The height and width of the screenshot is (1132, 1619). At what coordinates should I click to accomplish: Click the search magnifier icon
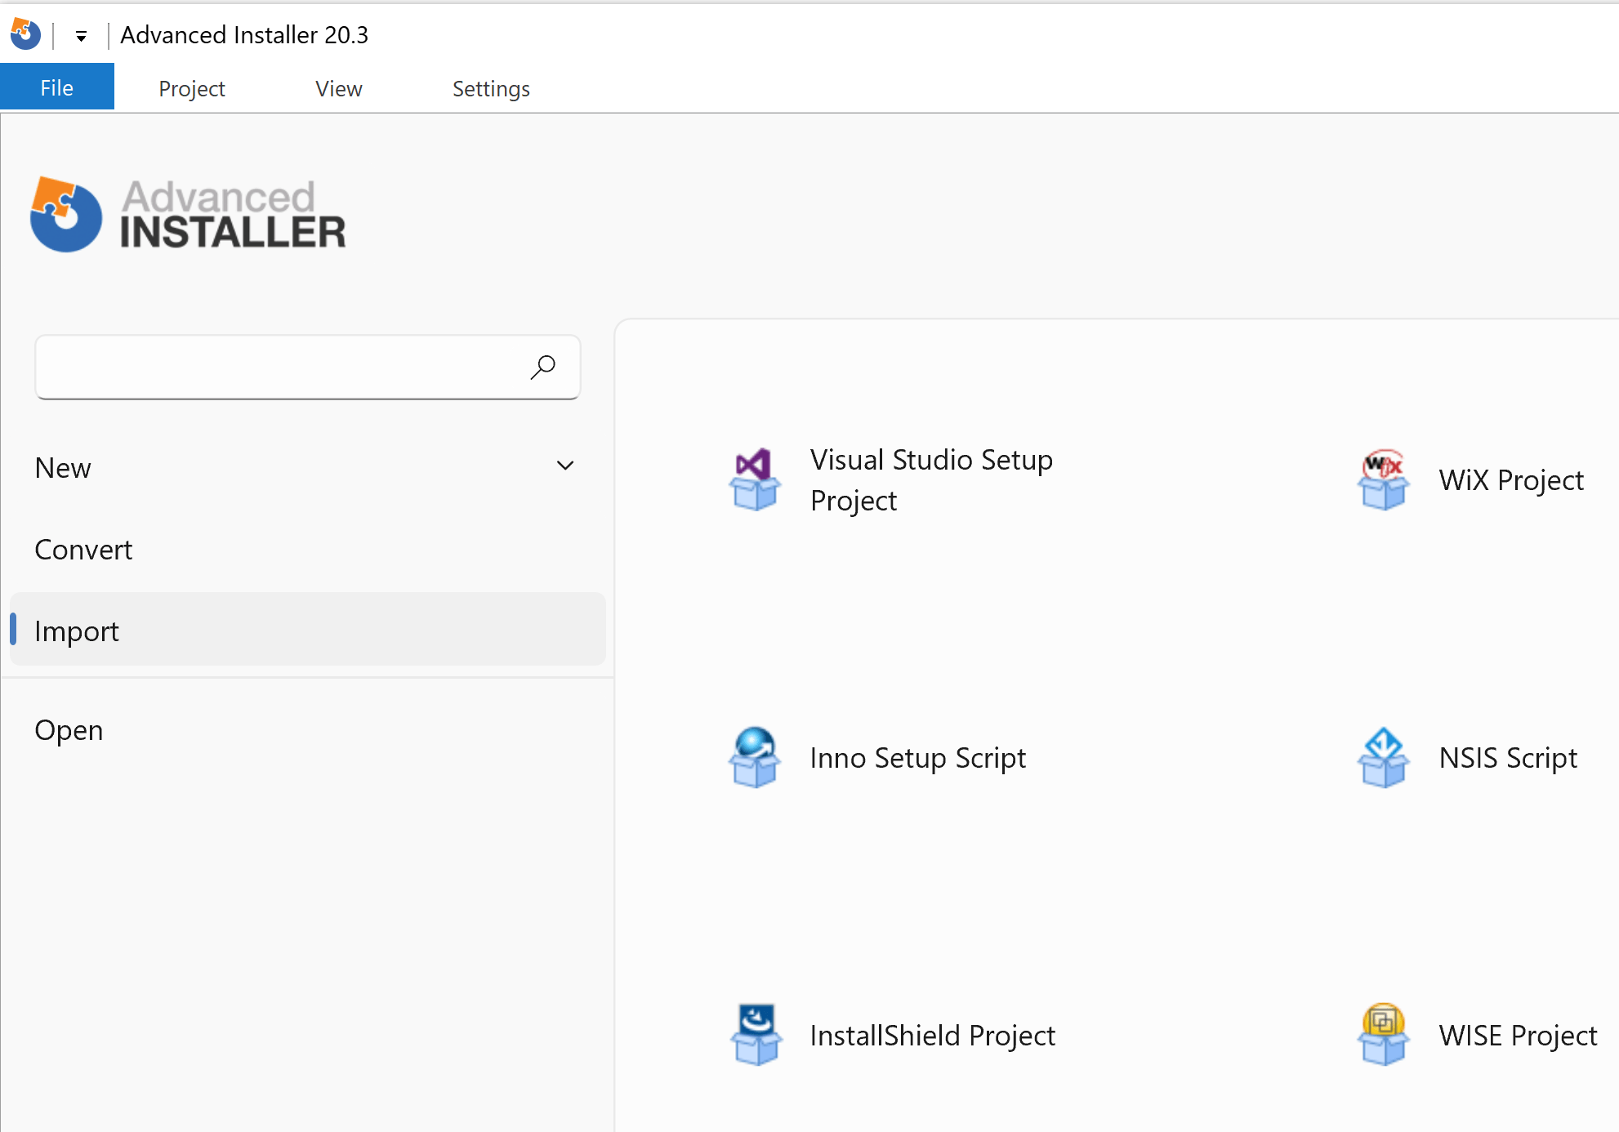(542, 367)
